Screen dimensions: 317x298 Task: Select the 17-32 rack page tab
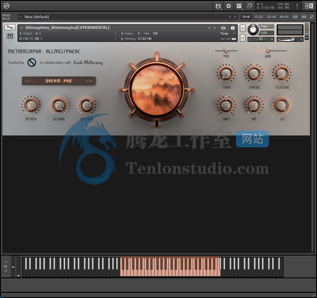point(259,17)
